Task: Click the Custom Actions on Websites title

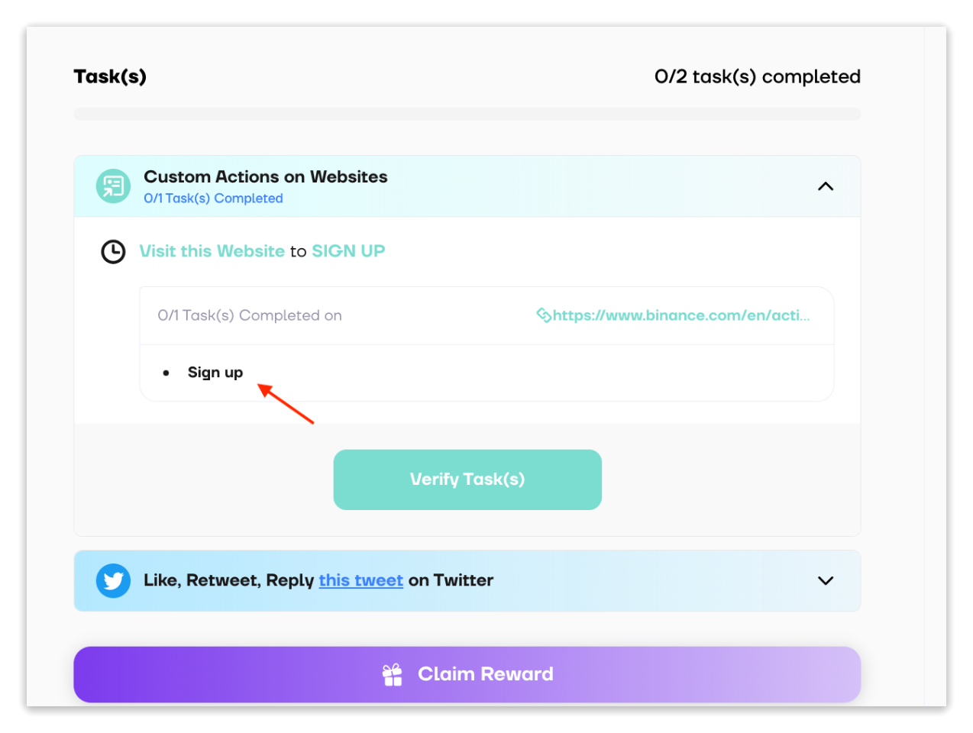Action: point(265,177)
